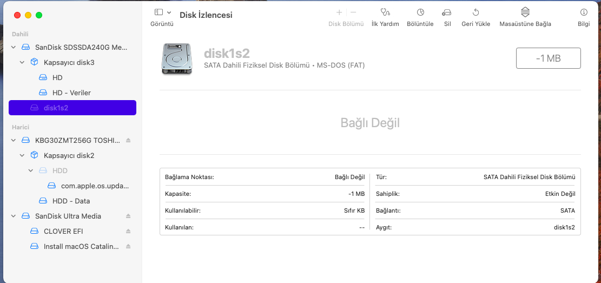The image size is (601, 283).
Task: Click the İlk Yardım (First Aid) icon
Action: [385, 12]
